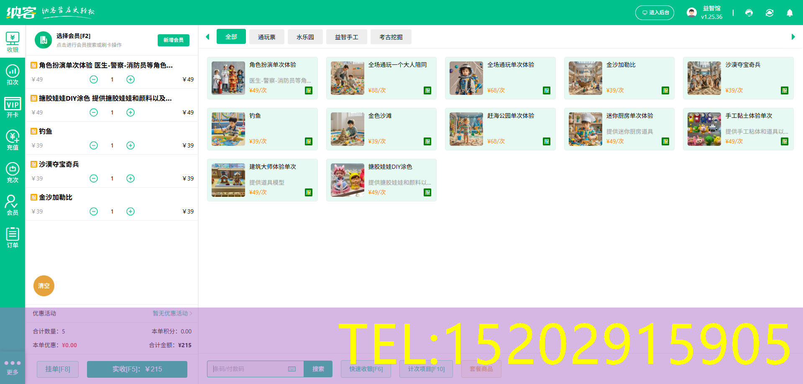Click the cloud sync icon in the header

point(770,13)
